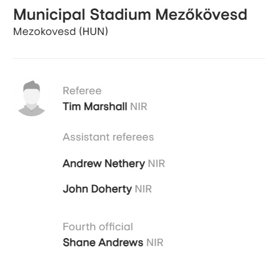Click the avatar's grey shoulders area
Viewport: 265px width, 272px height.
(x=32, y=111)
